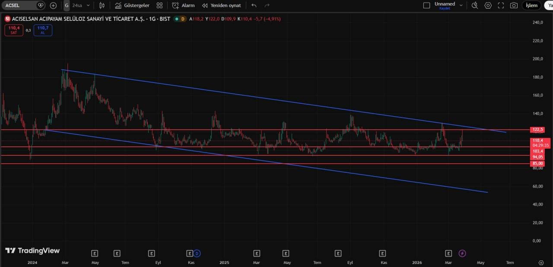Click the İşlem trade button
The image size is (553, 267).
click(x=531, y=6)
